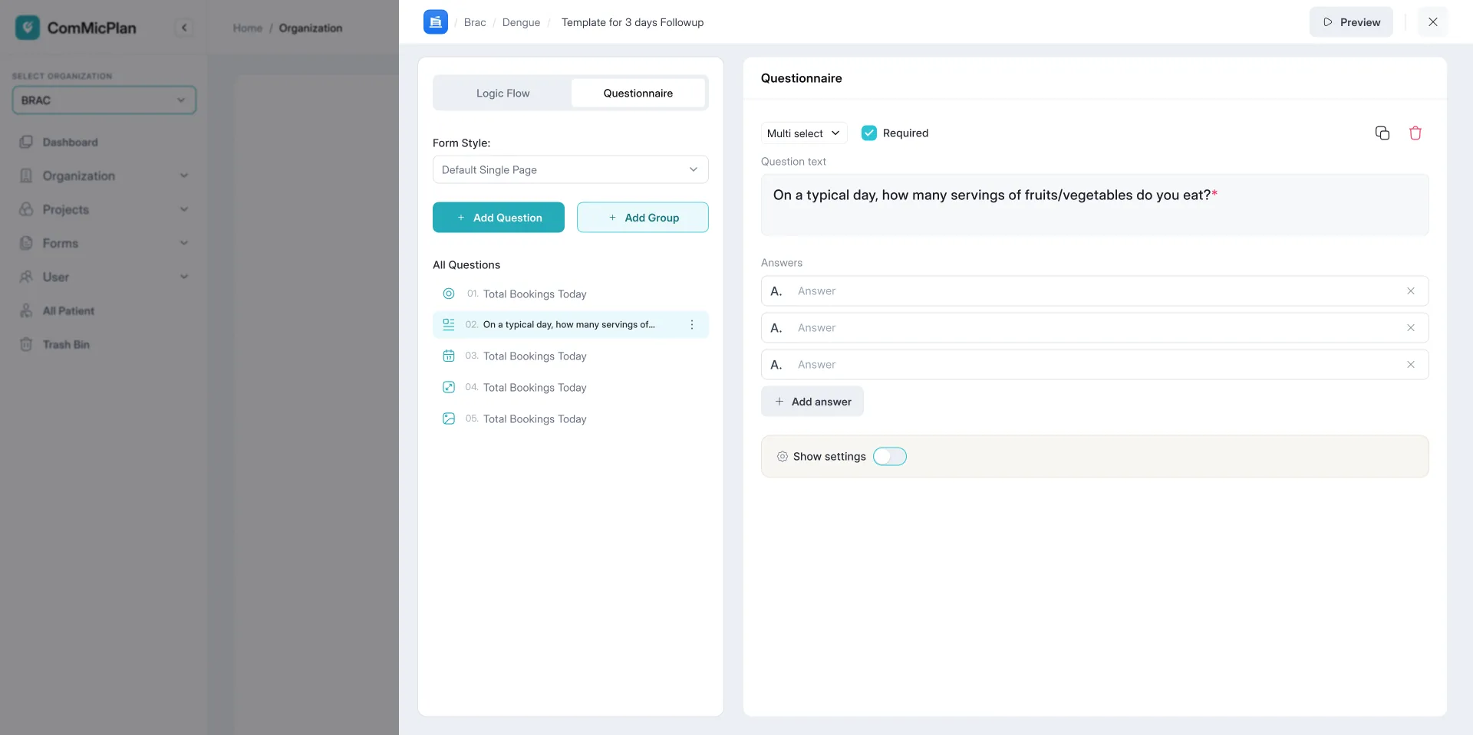Duplicate the current question with copy icon
Screen dimensions: 1473x735
pyautogui.click(x=1382, y=133)
